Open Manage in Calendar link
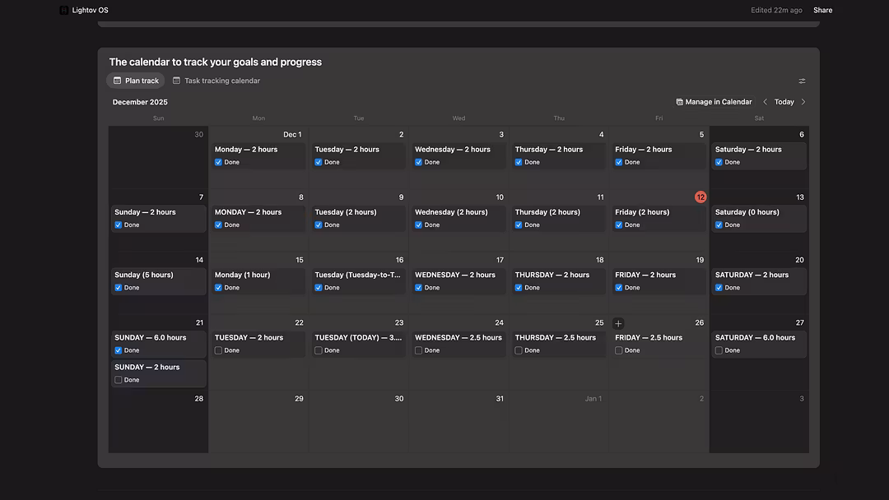This screenshot has width=889, height=500. tap(718, 102)
